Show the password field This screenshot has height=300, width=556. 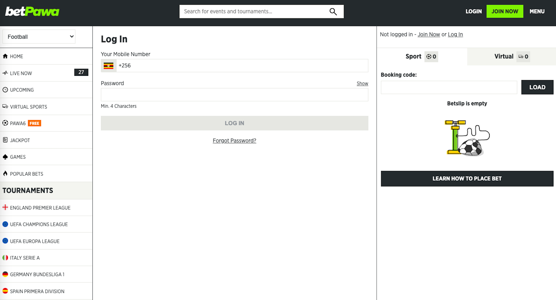point(235,94)
